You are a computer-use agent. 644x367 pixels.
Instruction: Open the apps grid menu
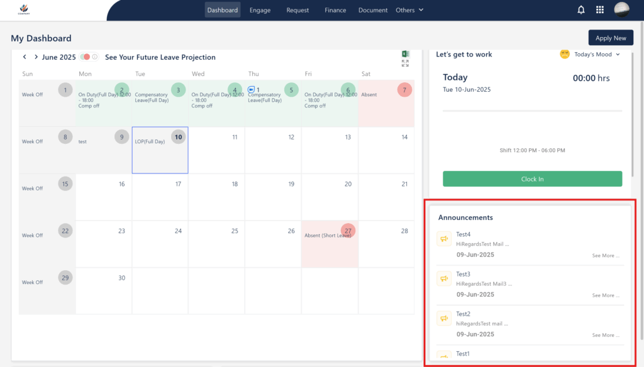[600, 10]
